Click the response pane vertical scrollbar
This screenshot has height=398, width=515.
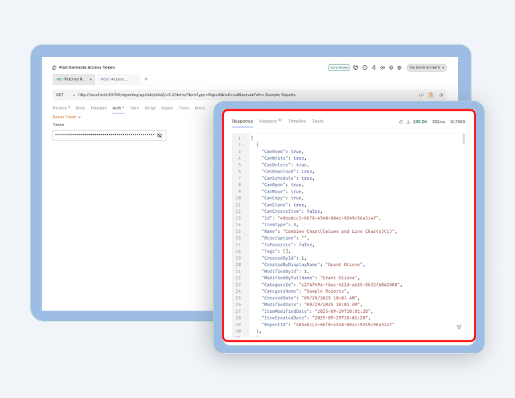(x=464, y=139)
